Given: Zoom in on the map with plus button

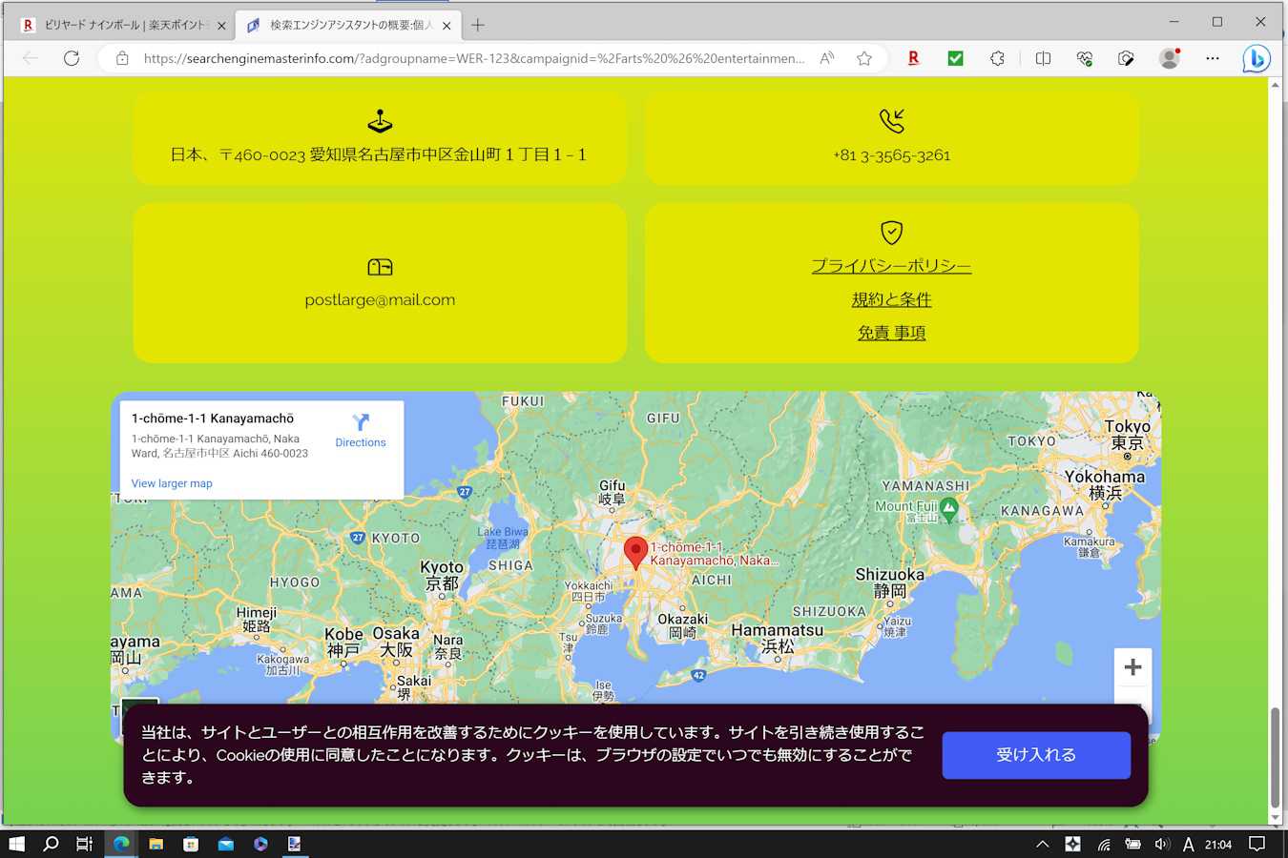Looking at the screenshot, I should (x=1132, y=667).
